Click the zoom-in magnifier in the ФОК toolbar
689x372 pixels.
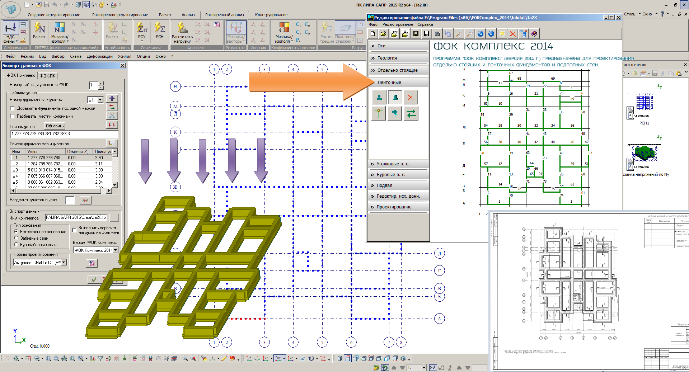(x=459, y=34)
